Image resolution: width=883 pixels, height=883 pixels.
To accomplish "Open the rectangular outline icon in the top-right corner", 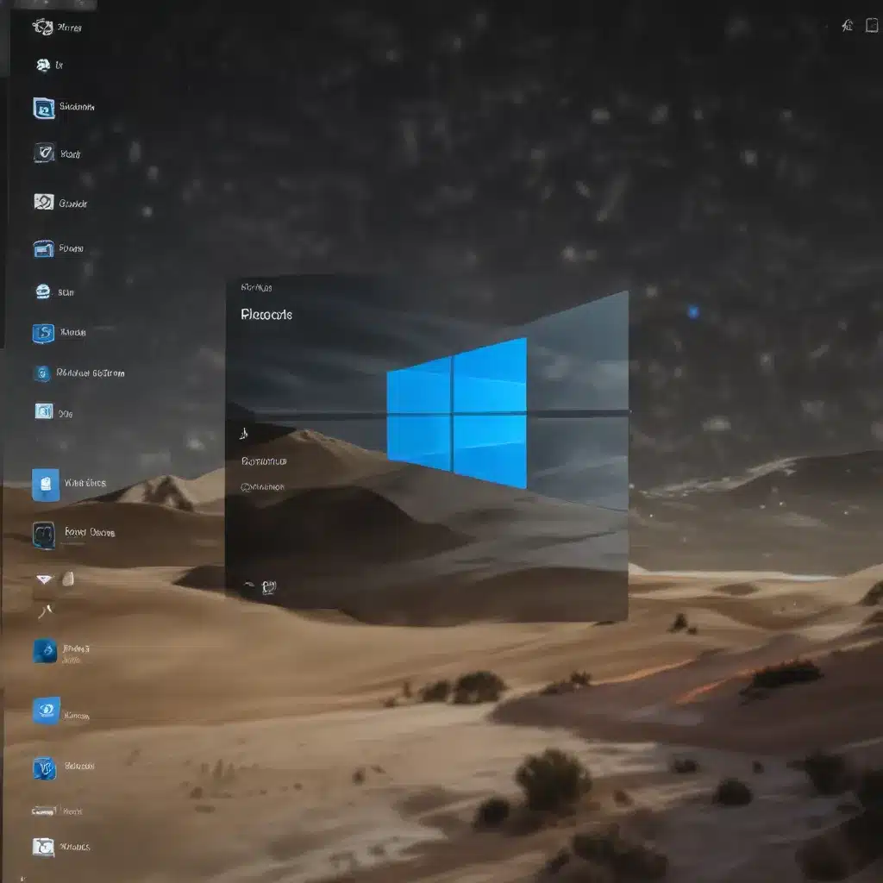I will coord(872,25).
